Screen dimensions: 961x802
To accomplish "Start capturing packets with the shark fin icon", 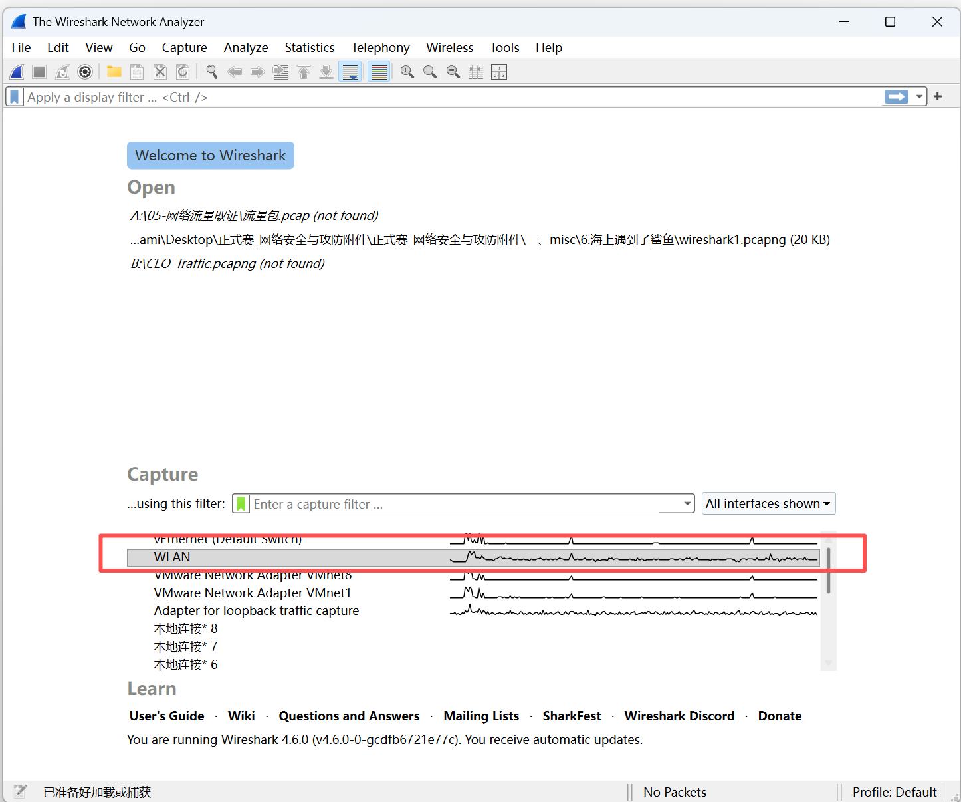I will tap(17, 72).
